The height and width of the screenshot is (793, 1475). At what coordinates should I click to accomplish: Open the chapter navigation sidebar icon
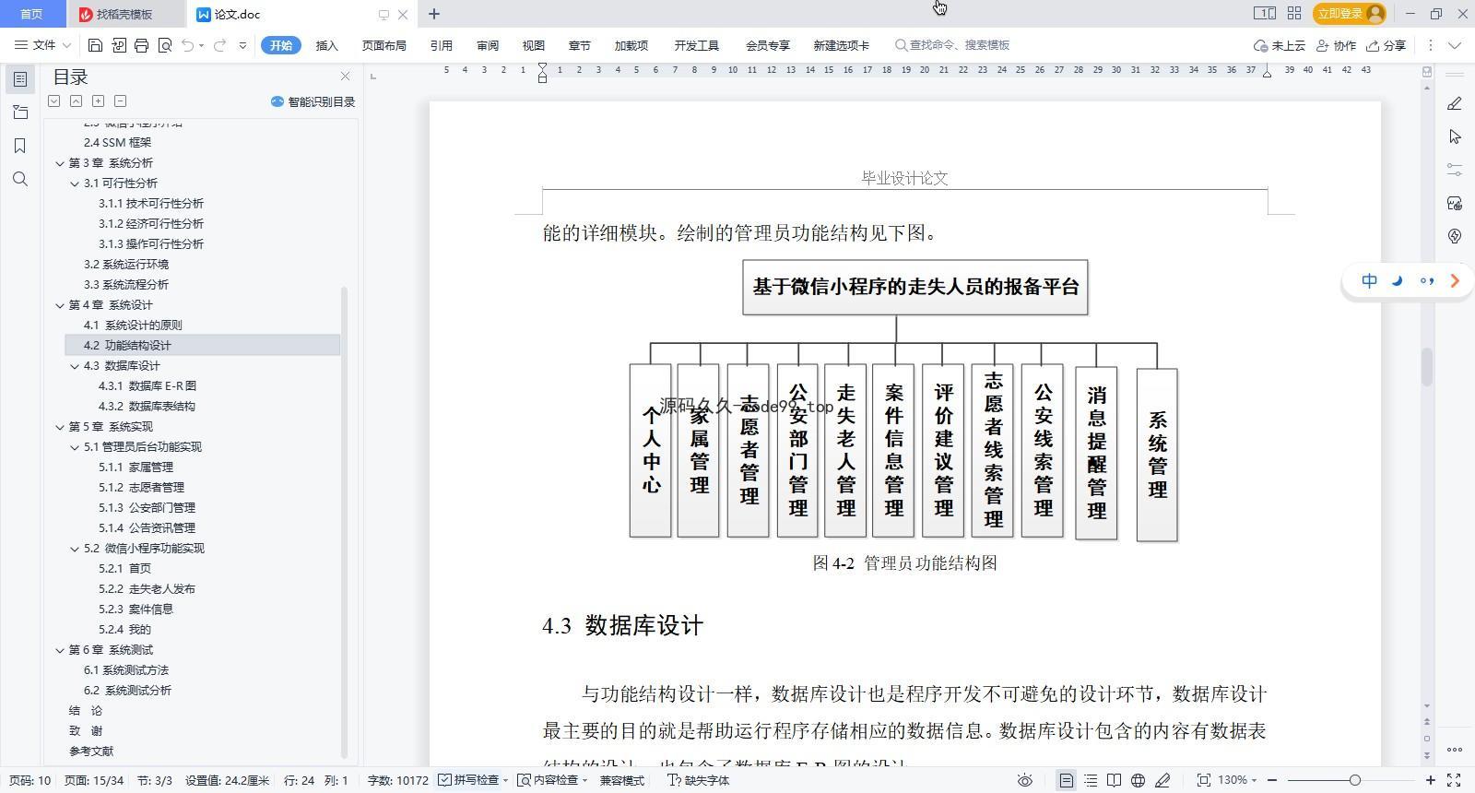(20, 112)
